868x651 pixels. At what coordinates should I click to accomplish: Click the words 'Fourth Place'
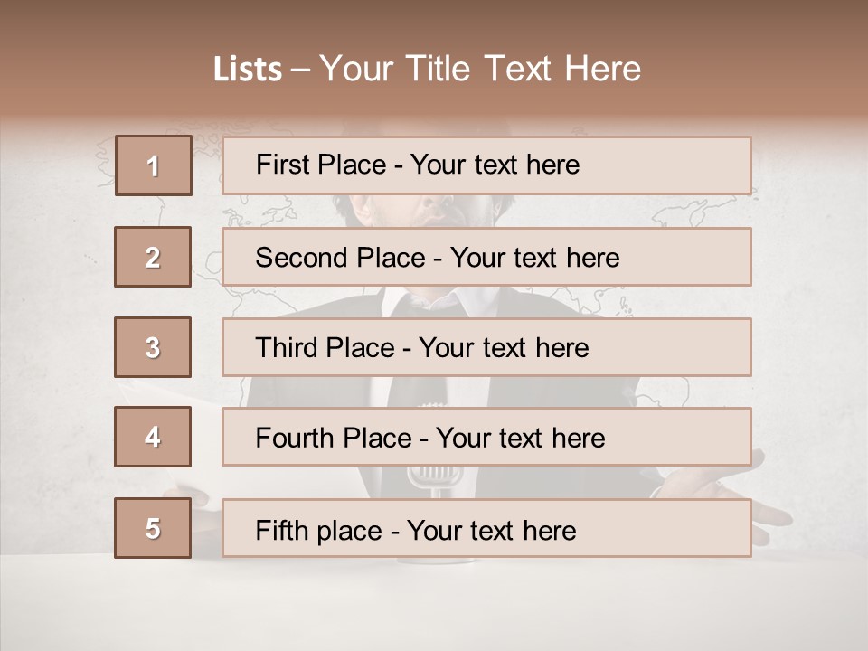[334, 438]
